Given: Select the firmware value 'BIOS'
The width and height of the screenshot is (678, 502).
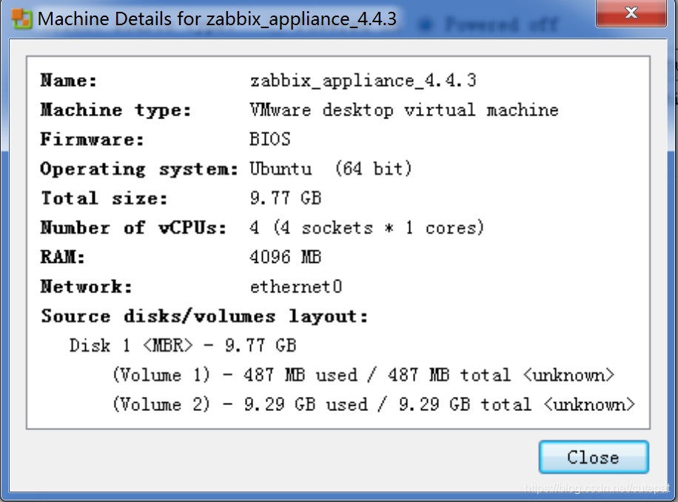Looking at the screenshot, I should click(x=270, y=139).
